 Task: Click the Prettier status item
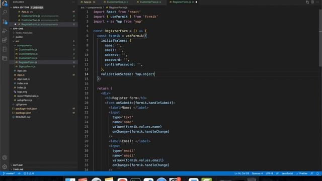(x=302, y=173)
